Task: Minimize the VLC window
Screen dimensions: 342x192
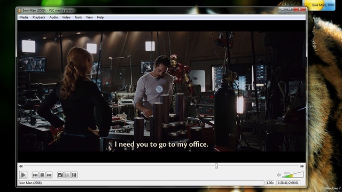Action: coord(282,9)
